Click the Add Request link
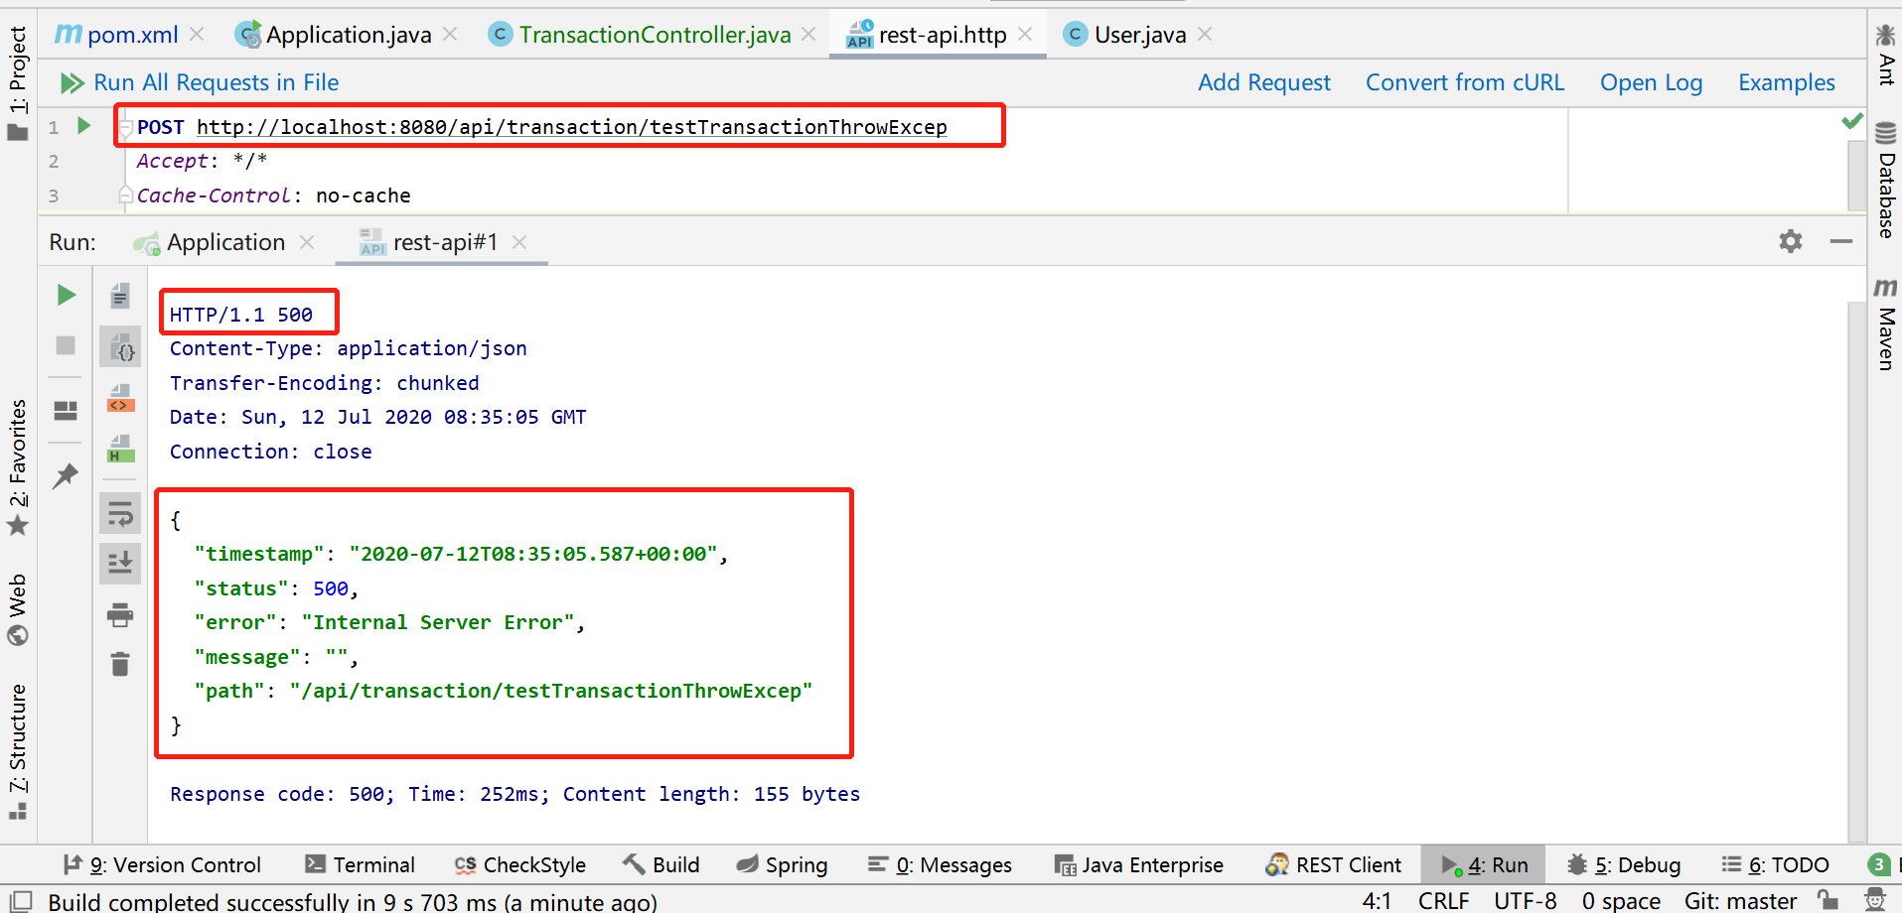The image size is (1902, 913). (x=1264, y=82)
